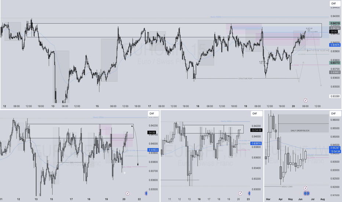This screenshot has height=202, width=342.
Task: Click 54:06 countdown on bottom-left chart
Action: coord(152,133)
